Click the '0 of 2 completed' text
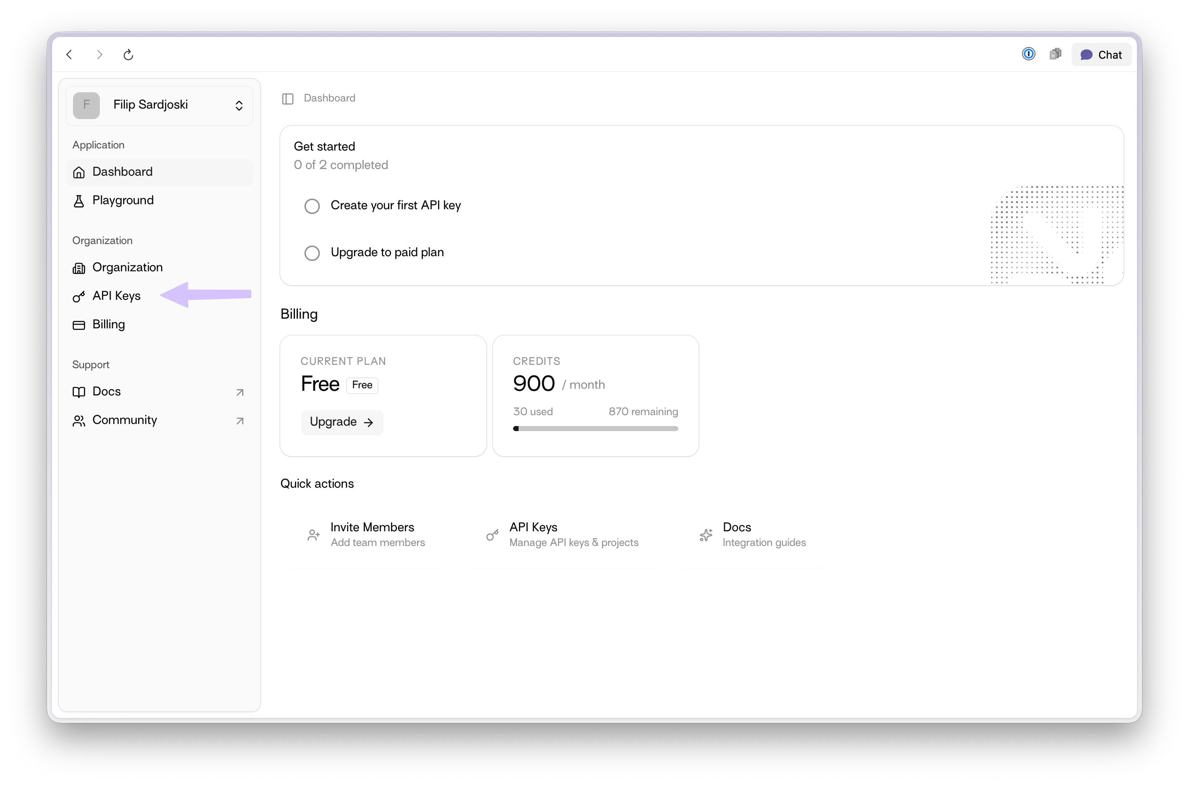1189x785 pixels. click(341, 165)
